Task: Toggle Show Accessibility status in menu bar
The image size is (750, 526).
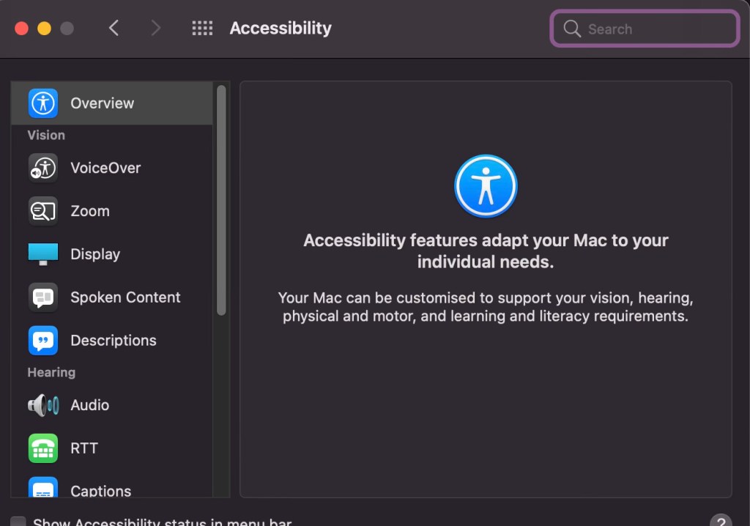Action: (x=18, y=522)
